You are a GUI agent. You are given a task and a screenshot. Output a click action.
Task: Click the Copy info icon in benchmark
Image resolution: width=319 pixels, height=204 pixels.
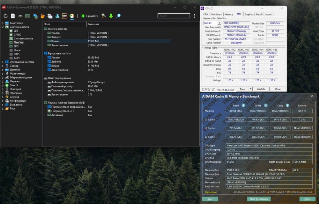(287, 105)
